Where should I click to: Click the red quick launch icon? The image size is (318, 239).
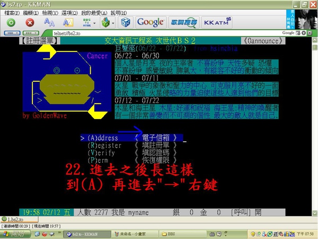pos(45,234)
